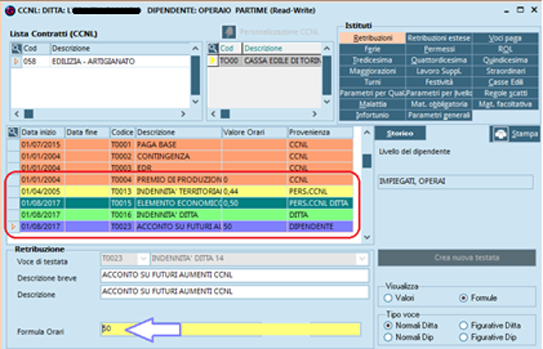Select the Formule radio button
This screenshot has width=543, height=349.
click(463, 298)
